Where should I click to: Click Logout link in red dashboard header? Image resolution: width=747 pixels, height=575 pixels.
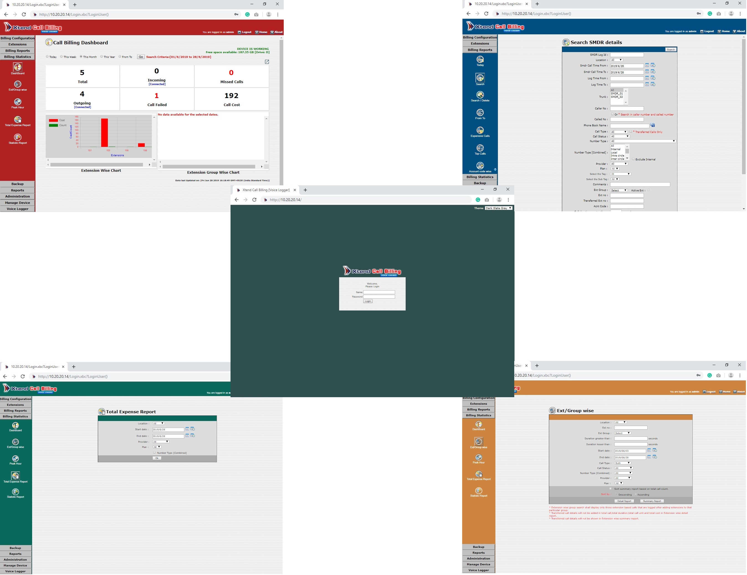point(245,32)
